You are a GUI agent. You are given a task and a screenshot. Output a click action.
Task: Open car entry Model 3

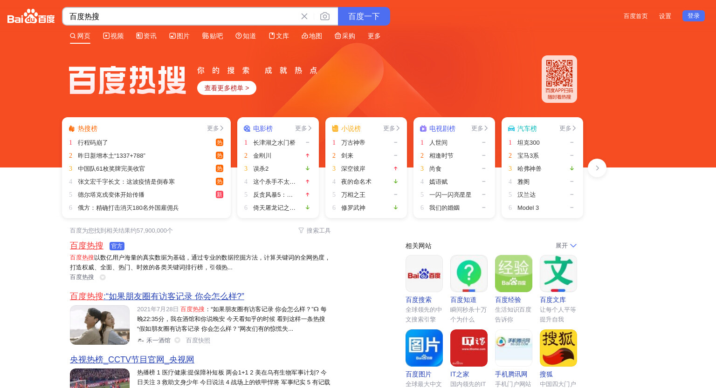(528, 207)
